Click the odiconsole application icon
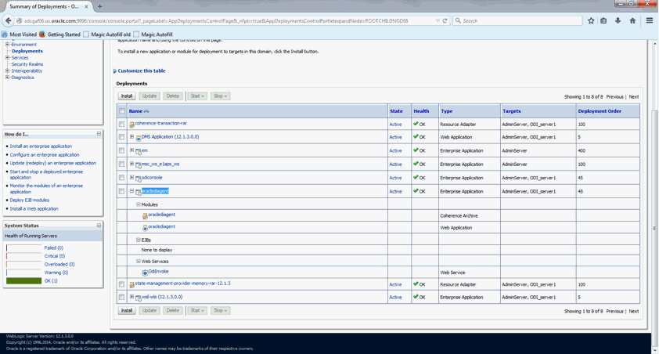 click(x=139, y=179)
